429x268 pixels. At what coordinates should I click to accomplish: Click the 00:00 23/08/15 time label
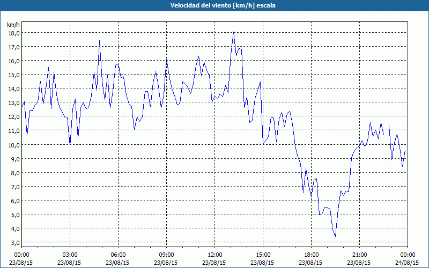tap(21, 259)
